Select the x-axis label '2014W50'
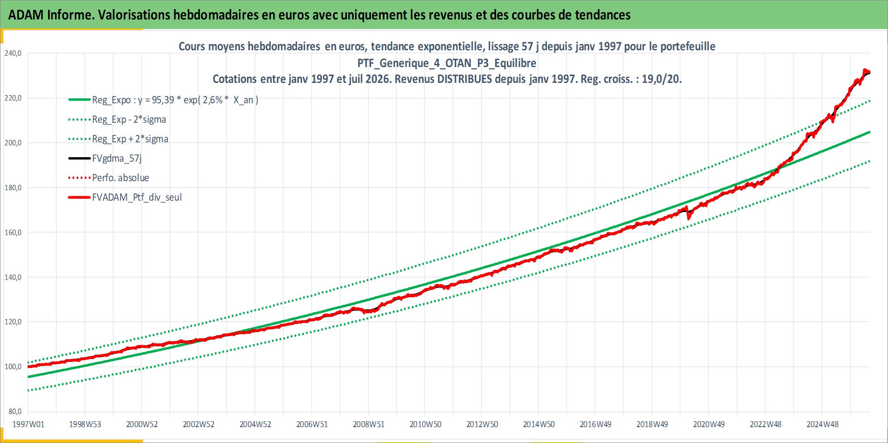The image size is (888, 443). click(x=538, y=424)
